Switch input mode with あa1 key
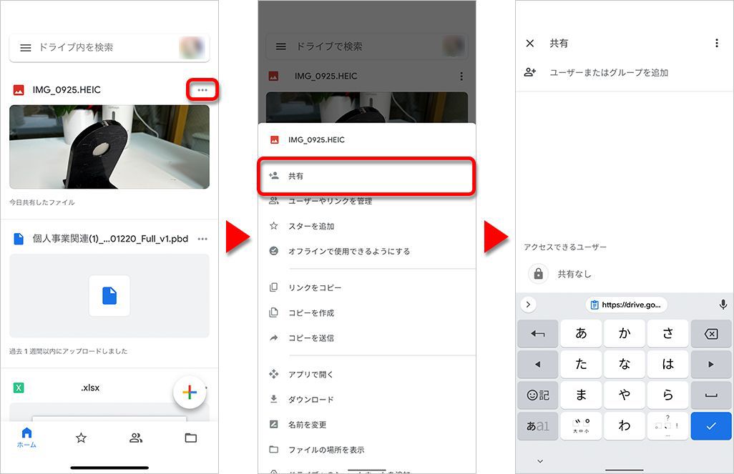The height and width of the screenshot is (474, 734). (538, 426)
